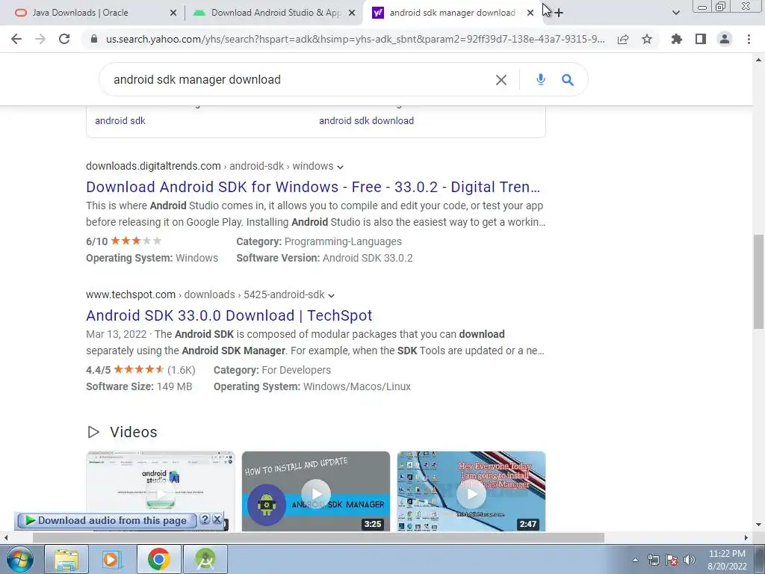Click the volume speaker icon
Image resolution: width=765 pixels, height=574 pixels.
pyautogui.click(x=690, y=560)
